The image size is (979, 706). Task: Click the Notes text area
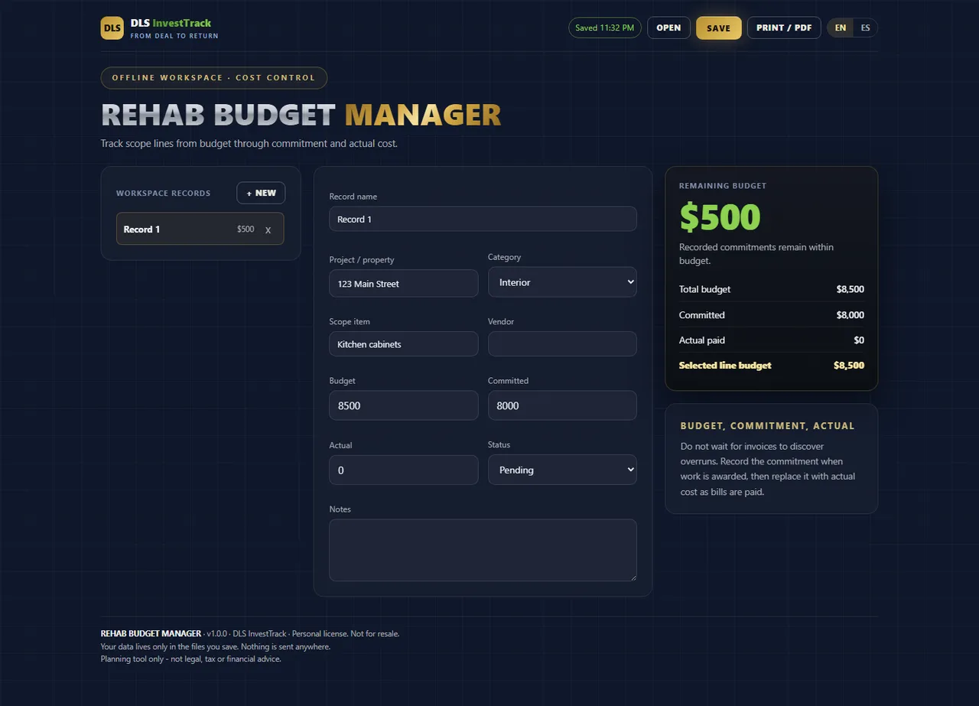click(x=483, y=550)
